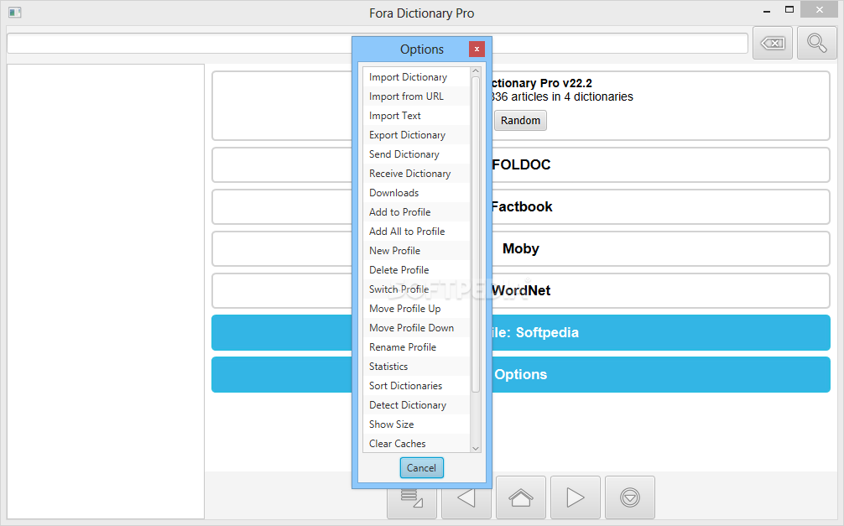
Task: Choose Add All to Profile
Action: 416,232
